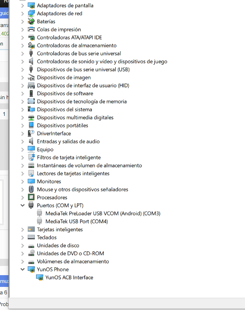Select Dispositivos portátiles label

(x=63, y=125)
